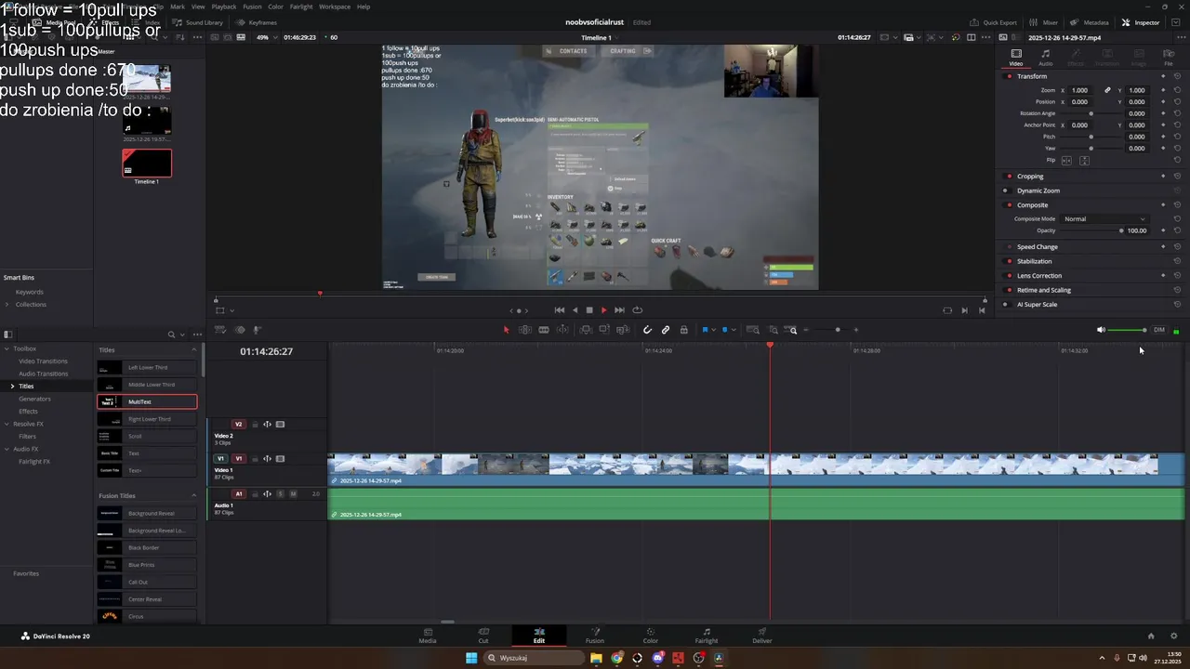Click the Full Extent Zoom icon
This screenshot has height=669, width=1190.
[753, 330]
